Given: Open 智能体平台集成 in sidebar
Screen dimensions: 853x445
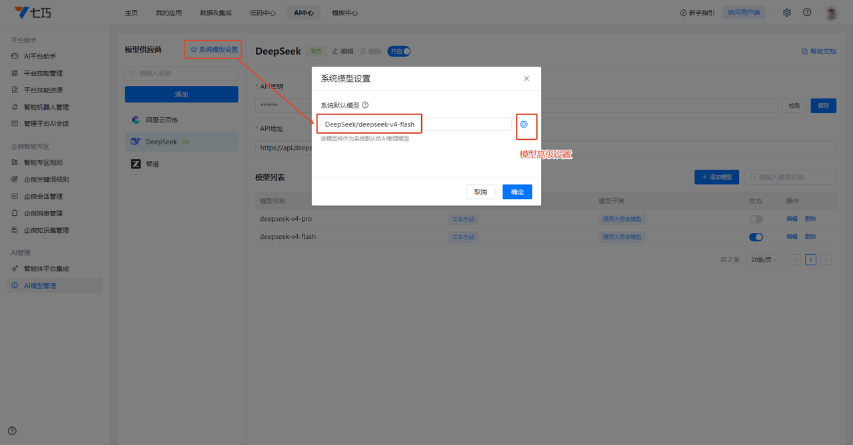Looking at the screenshot, I should click(55, 269).
